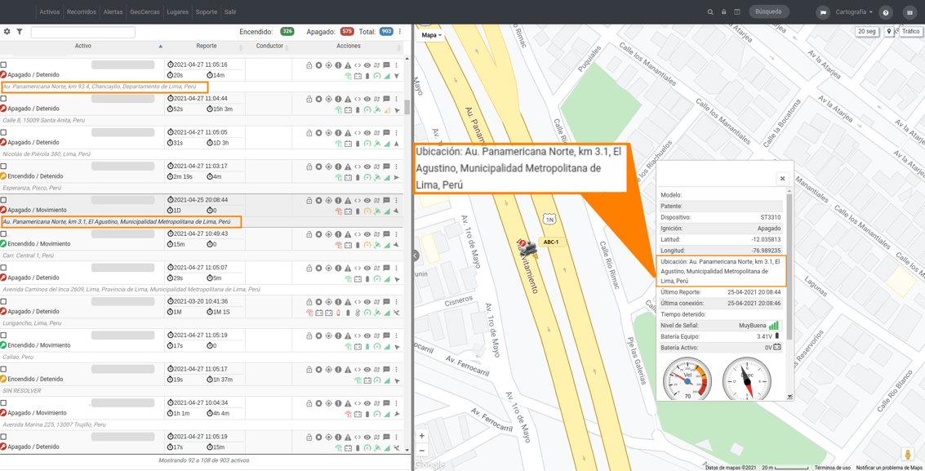
Task: Click the location pin button on the map
Action: tap(889, 32)
